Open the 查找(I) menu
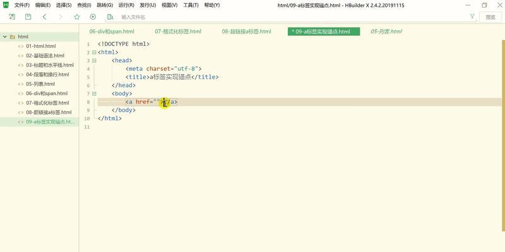Screen dimensions: 505x252 tap(85, 5)
